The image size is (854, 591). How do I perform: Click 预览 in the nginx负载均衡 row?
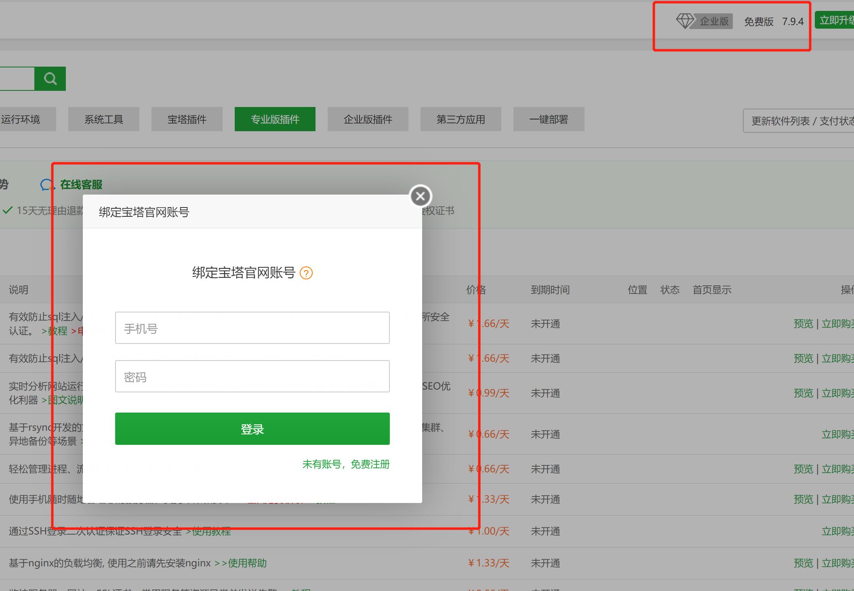(803, 563)
